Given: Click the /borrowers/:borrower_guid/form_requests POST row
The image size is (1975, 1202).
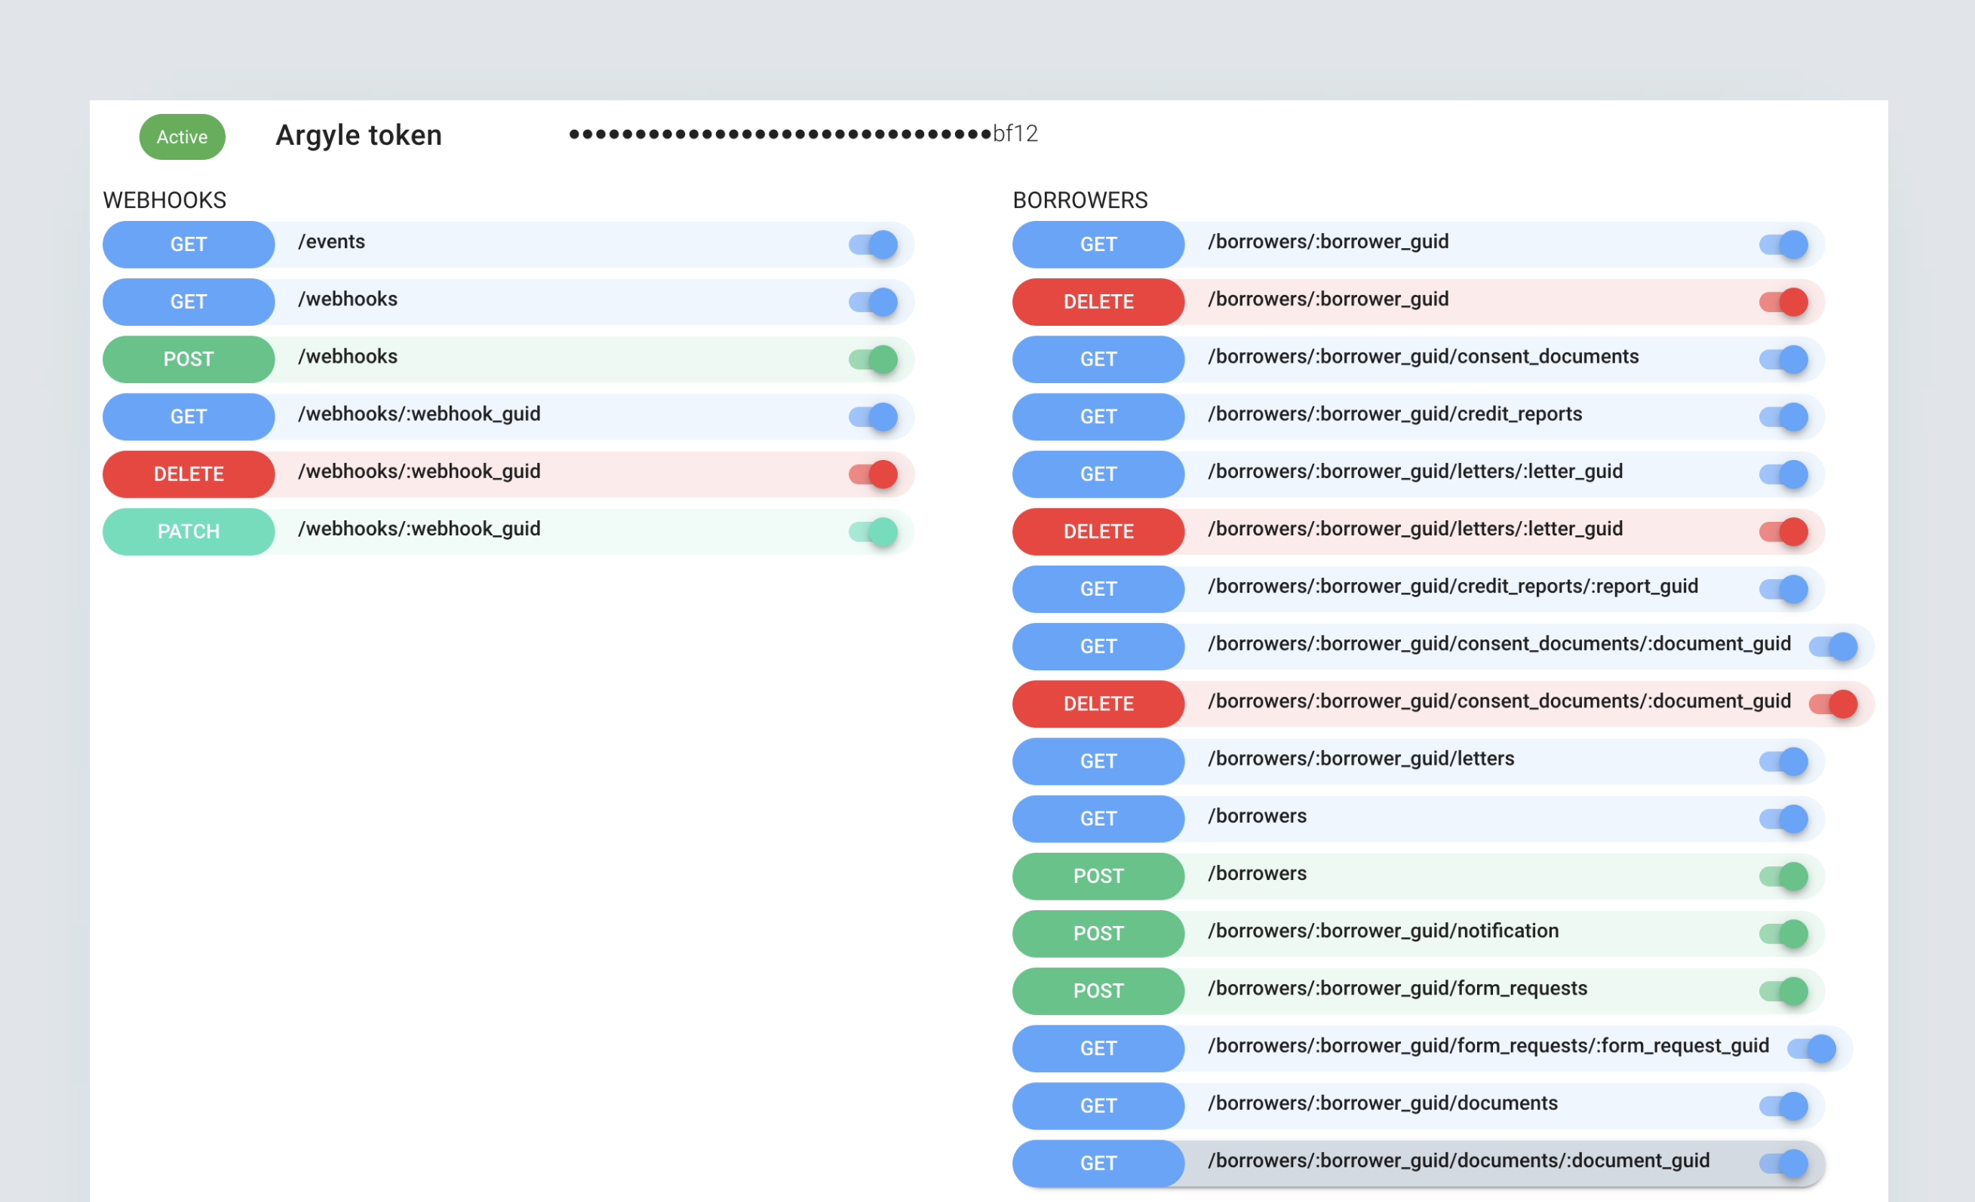Looking at the screenshot, I should click(1396, 989).
